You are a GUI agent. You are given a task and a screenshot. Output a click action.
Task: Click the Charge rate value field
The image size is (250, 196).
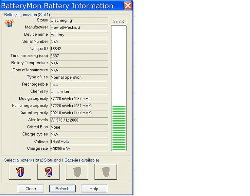pyautogui.click(x=79, y=149)
